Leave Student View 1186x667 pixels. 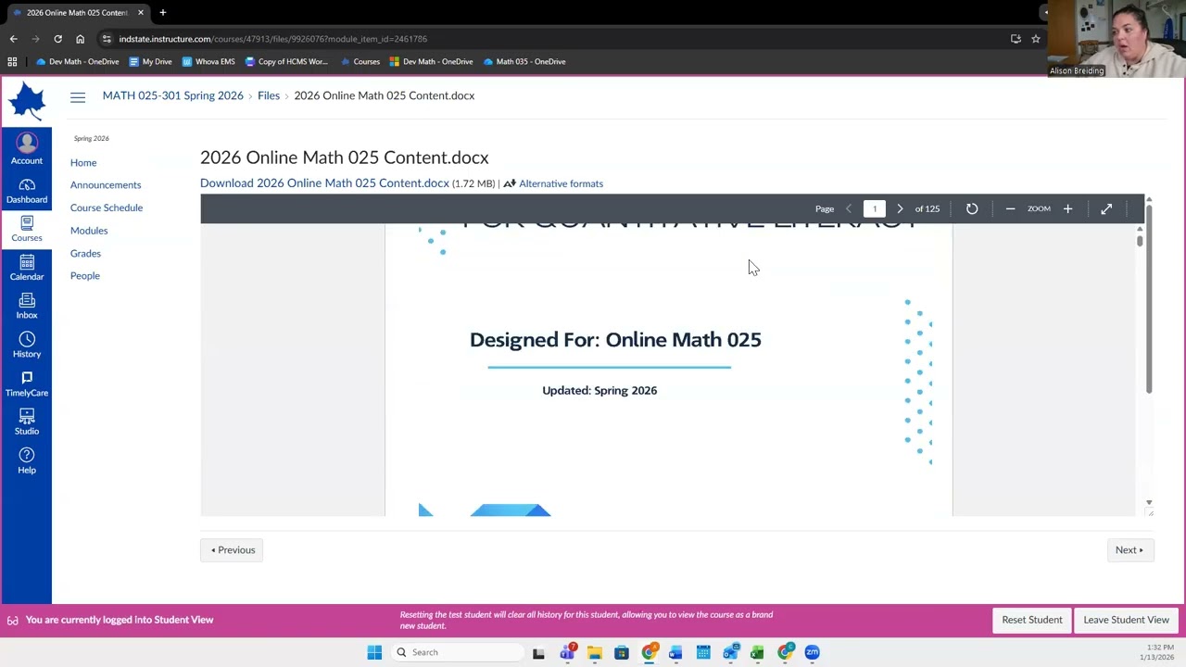(1126, 620)
